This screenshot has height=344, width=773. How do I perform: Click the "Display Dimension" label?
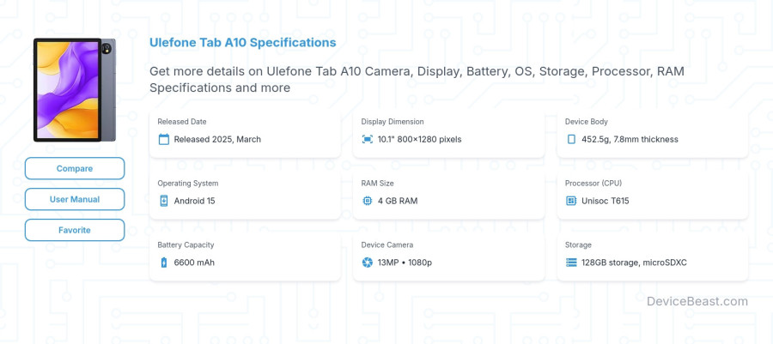point(393,122)
